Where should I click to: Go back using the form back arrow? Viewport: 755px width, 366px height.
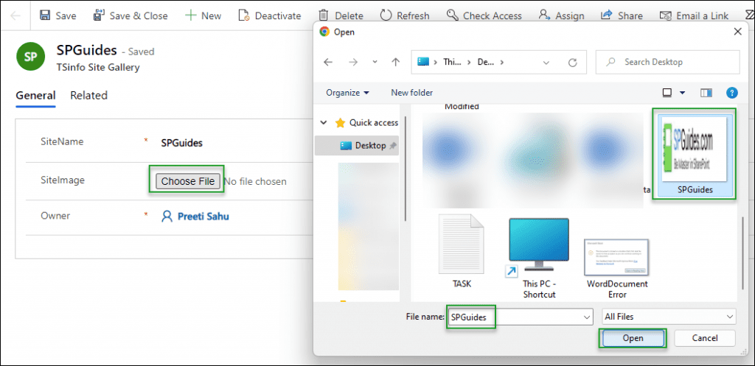(15, 15)
